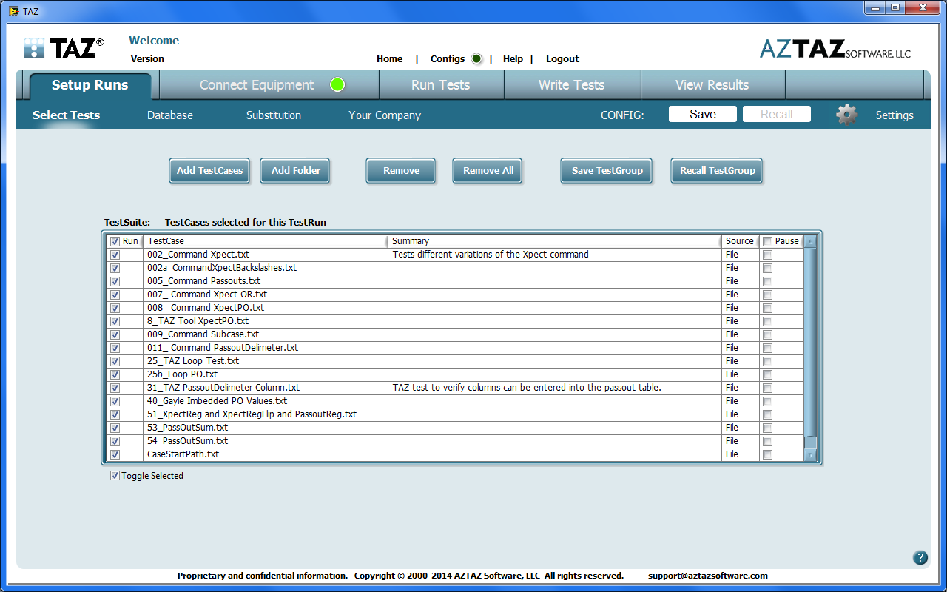Check the Pause column header checkbox
Screen dimensions: 947x592
(767, 241)
